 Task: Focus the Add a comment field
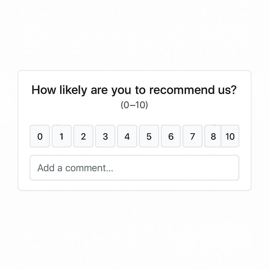pyautogui.click(x=134, y=168)
